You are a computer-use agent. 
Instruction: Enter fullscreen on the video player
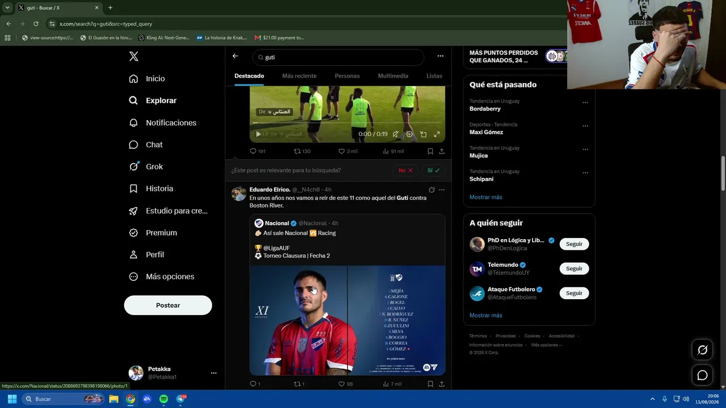click(x=437, y=134)
